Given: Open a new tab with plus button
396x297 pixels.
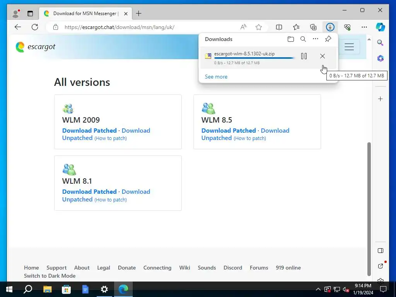Looking at the screenshot, I should (139, 14).
